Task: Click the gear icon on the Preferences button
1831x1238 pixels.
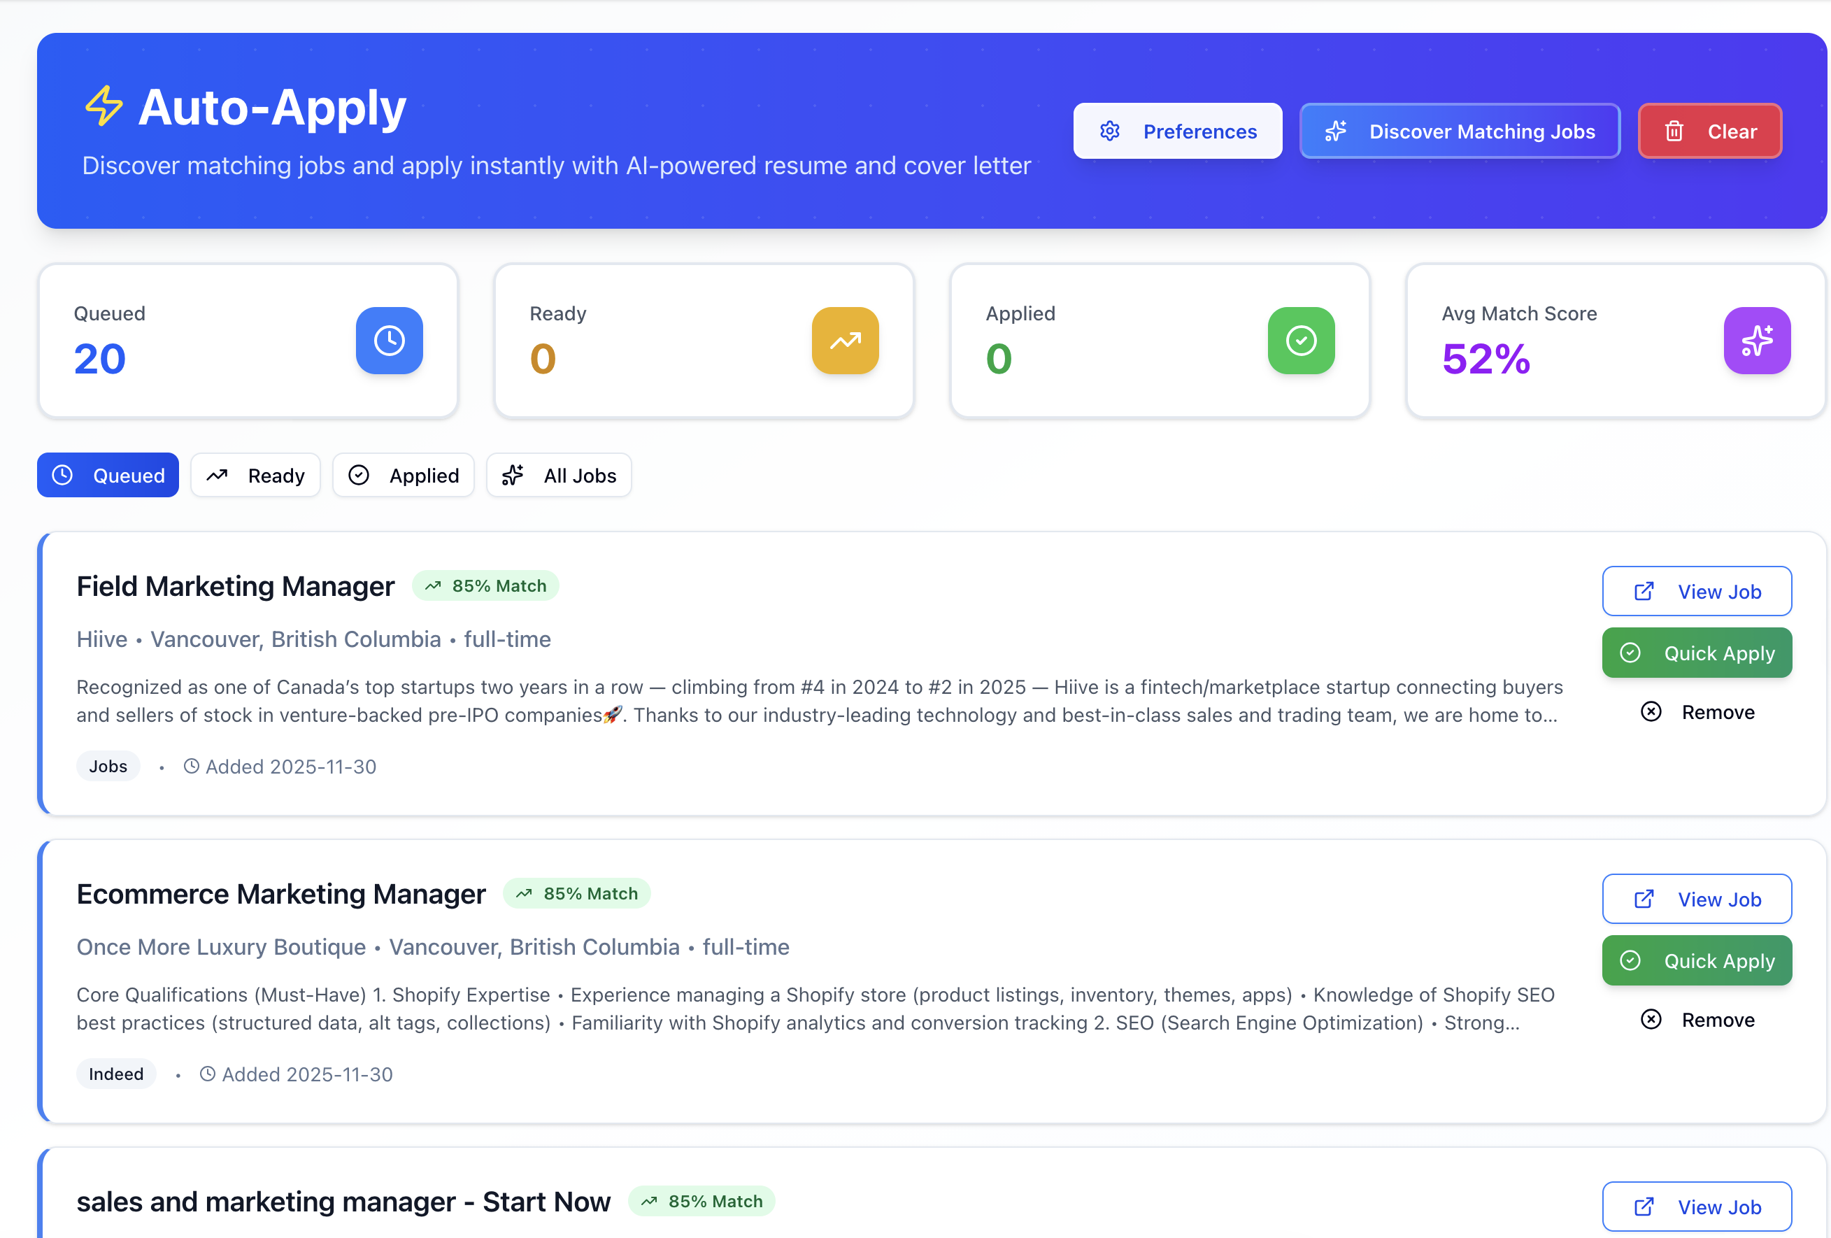Action: coord(1110,131)
